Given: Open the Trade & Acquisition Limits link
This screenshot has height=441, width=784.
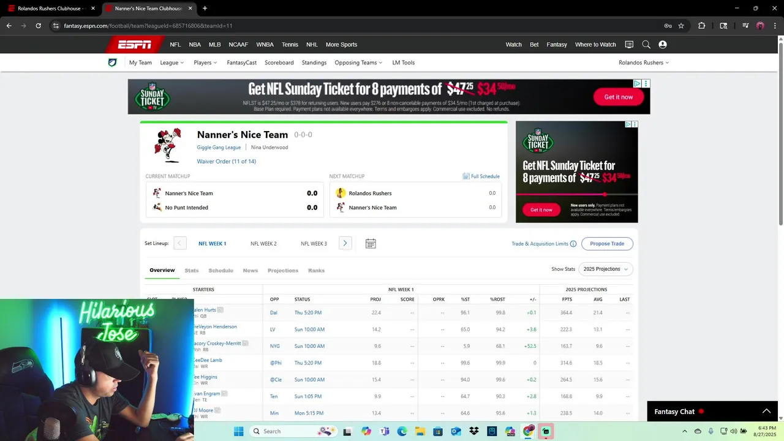Looking at the screenshot, I should coord(540,244).
